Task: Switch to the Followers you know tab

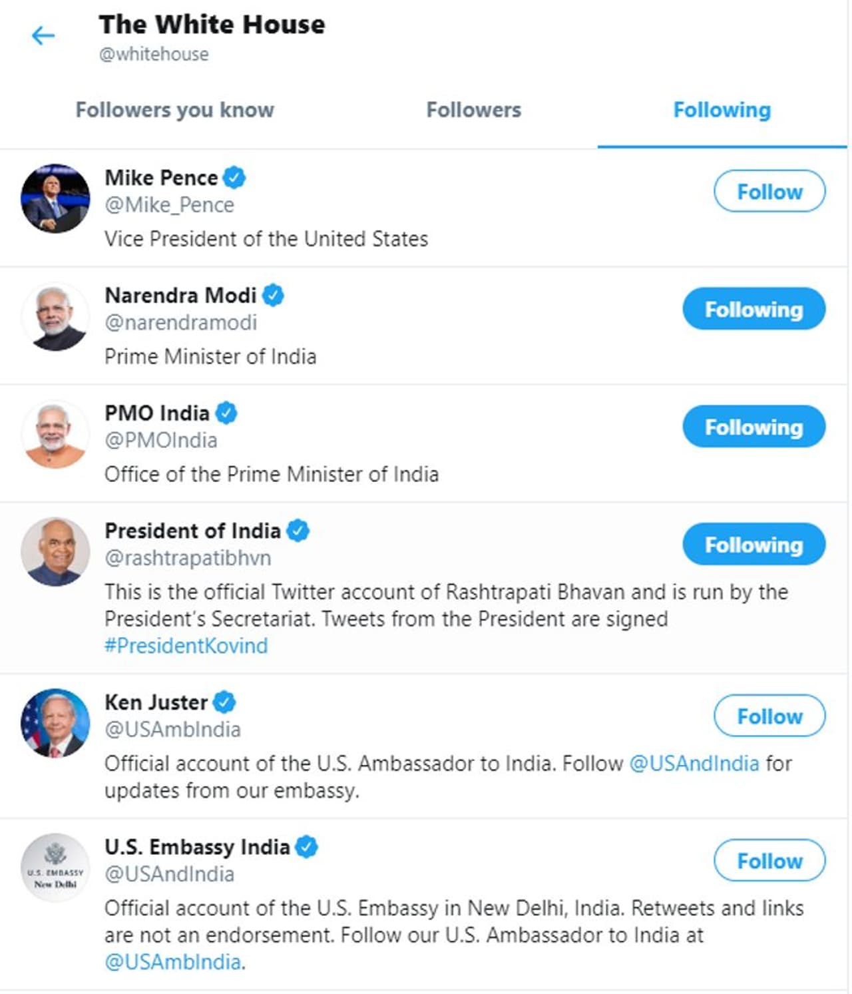Action: (x=174, y=110)
